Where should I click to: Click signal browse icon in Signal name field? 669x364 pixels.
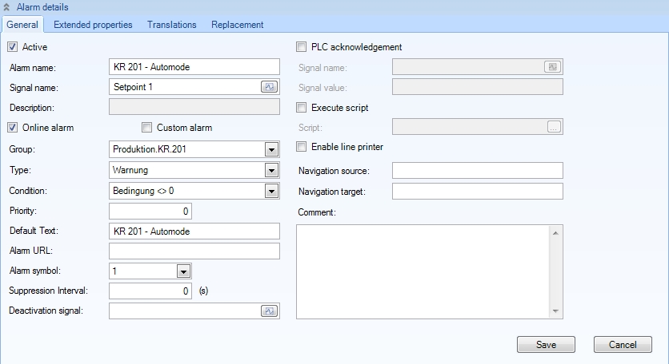[x=270, y=87]
